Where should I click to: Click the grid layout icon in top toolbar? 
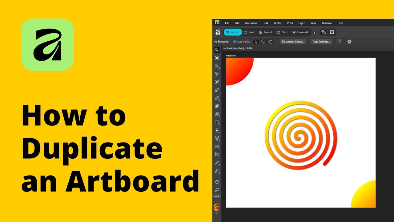(332, 32)
